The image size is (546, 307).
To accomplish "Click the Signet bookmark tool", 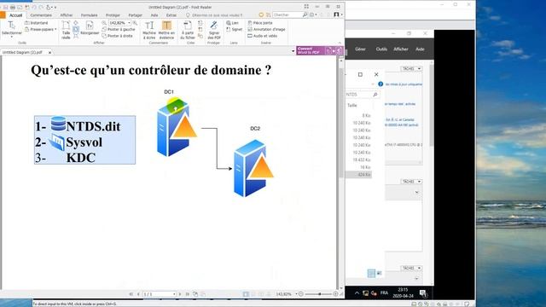I will click(234, 30).
